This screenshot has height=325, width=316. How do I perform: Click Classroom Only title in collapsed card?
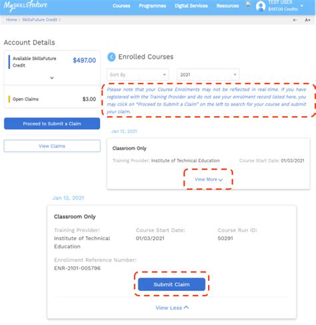point(129,148)
